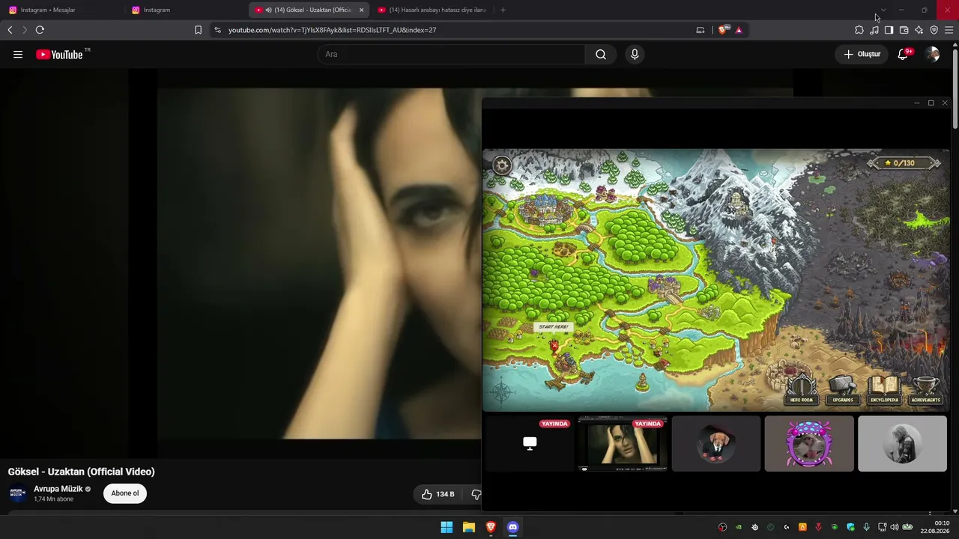Start voice search with the microphone

(635, 54)
